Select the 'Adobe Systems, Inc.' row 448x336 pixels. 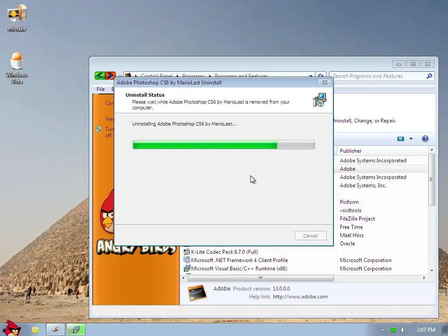[x=363, y=185]
